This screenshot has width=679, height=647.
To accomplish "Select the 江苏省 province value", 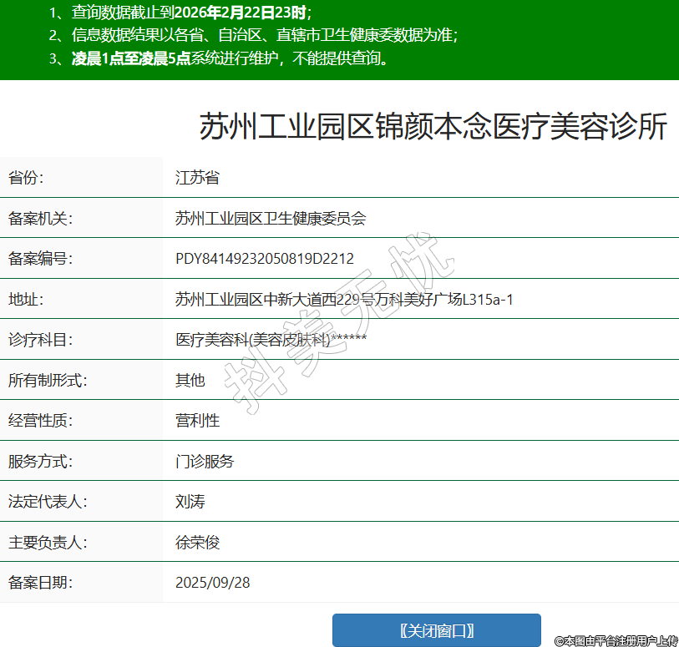I will point(197,178).
